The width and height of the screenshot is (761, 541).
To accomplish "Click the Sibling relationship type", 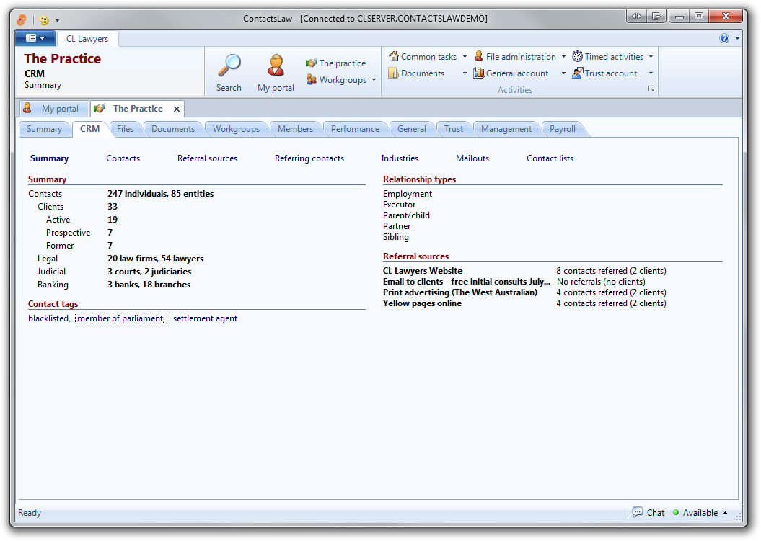I will [x=395, y=237].
